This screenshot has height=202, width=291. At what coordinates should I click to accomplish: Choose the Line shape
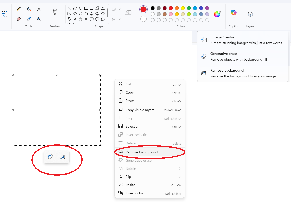[69, 8]
